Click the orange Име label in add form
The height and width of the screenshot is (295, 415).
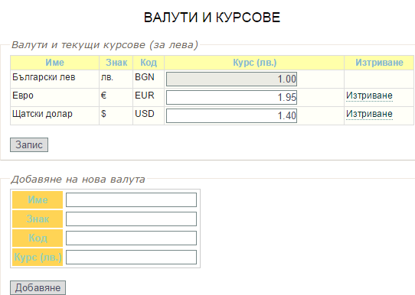click(x=38, y=200)
